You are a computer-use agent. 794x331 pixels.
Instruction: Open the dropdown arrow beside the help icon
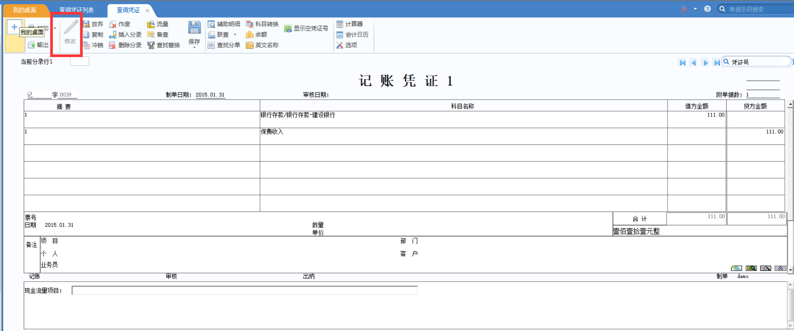pos(695,9)
